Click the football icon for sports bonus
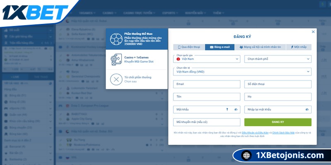 tap(116, 39)
